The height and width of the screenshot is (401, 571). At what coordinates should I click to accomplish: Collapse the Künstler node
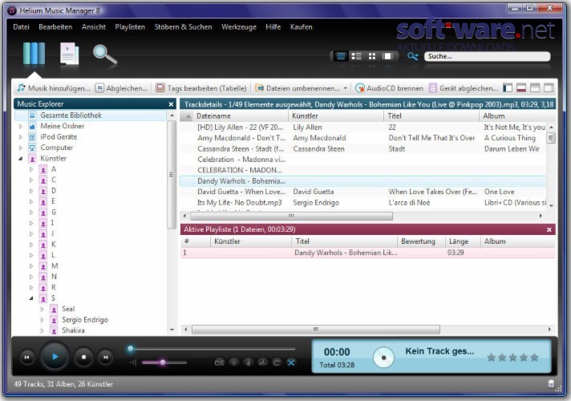[x=21, y=159]
